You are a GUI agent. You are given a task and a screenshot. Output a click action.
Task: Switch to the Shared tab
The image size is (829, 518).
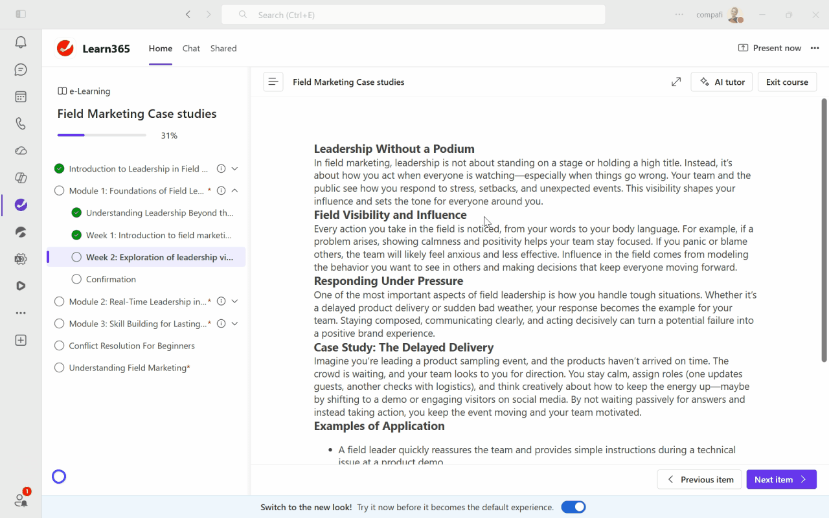coord(223,49)
